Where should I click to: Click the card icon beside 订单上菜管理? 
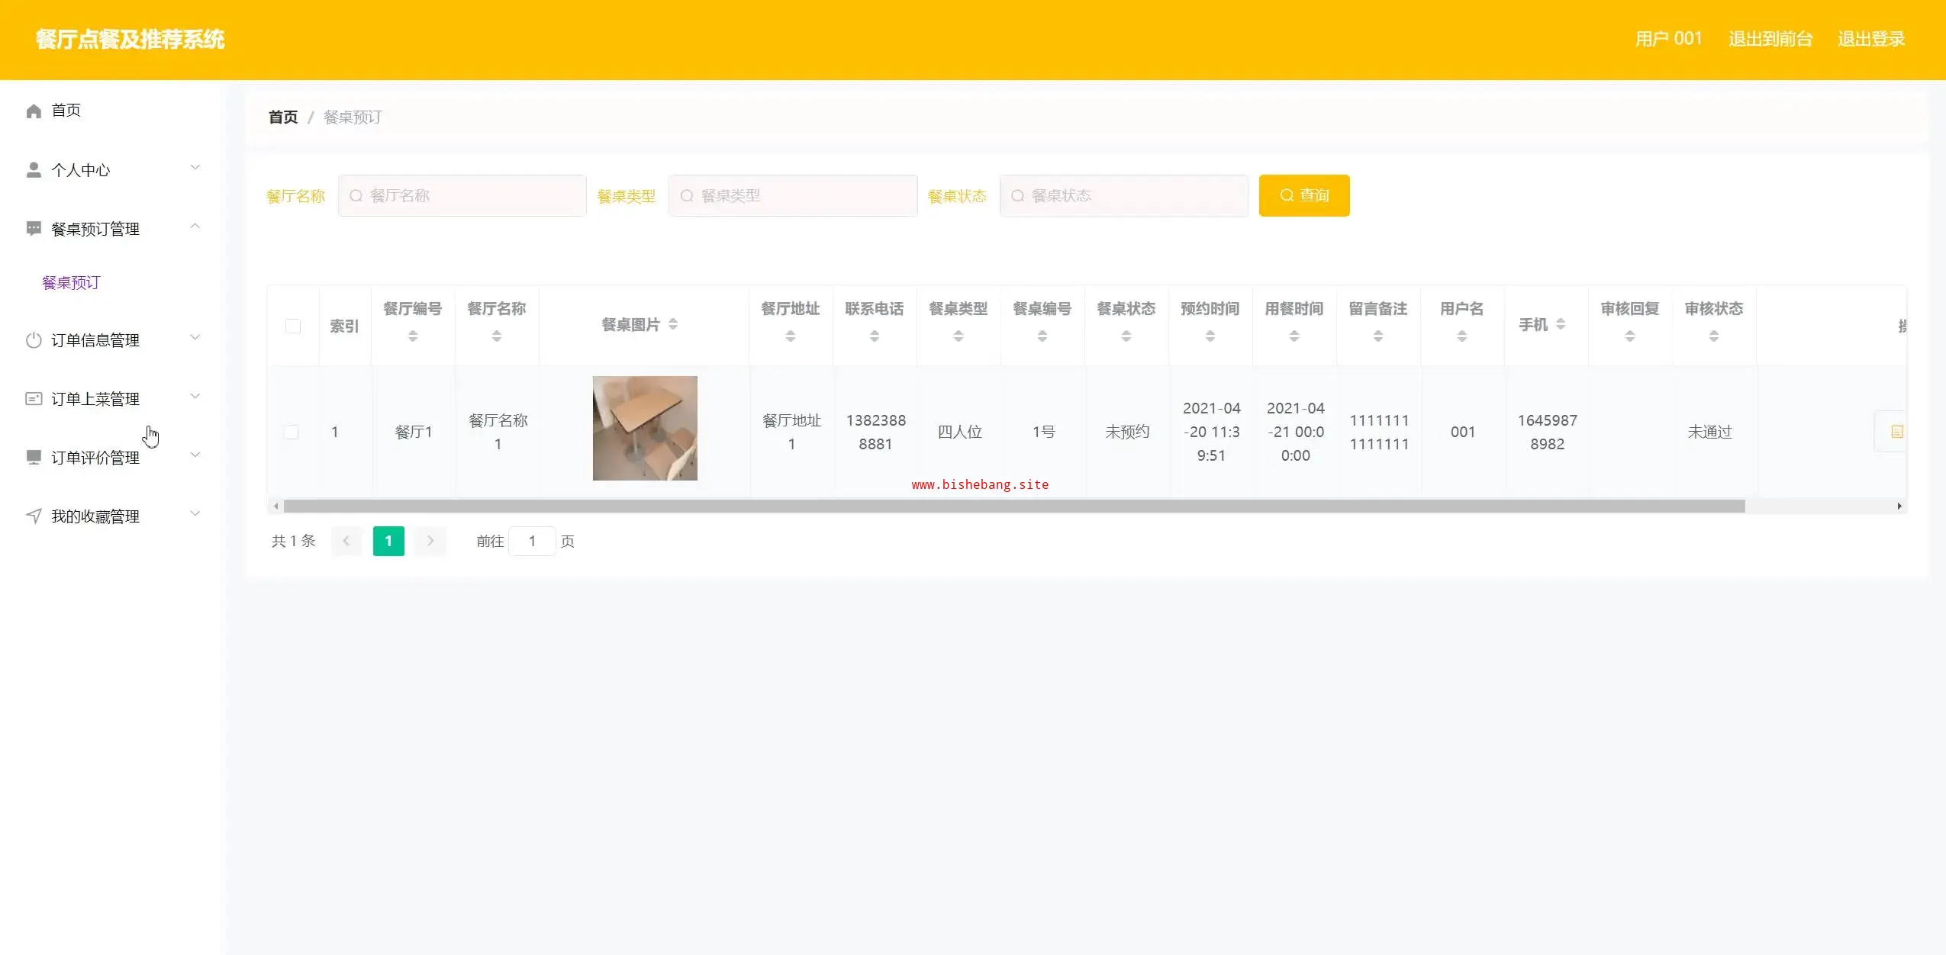click(x=34, y=399)
